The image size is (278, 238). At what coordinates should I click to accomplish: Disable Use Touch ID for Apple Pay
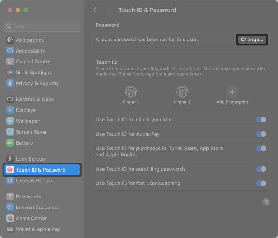pos(261,134)
